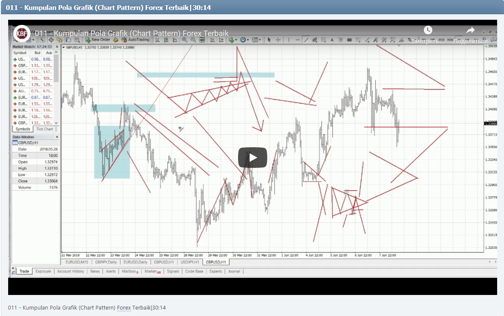Play the embedded YouTube video
This screenshot has height=316, width=504.
[252, 157]
